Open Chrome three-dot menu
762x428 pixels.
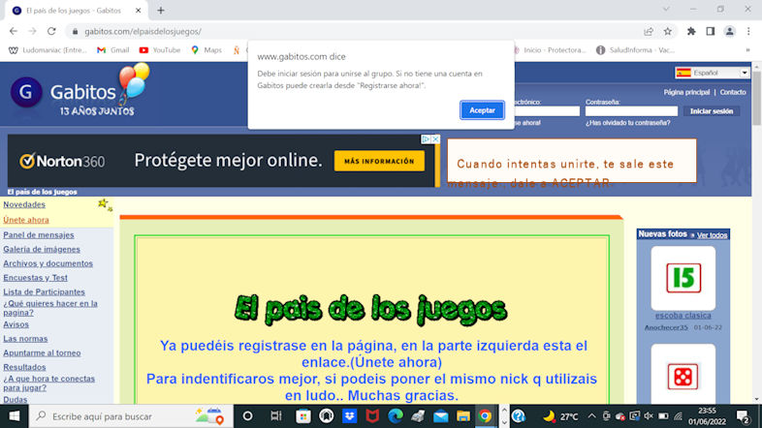pyautogui.click(x=748, y=31)
